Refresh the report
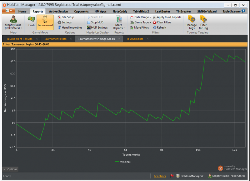This screenshot has width=250, height=181. tap(159, 28)
